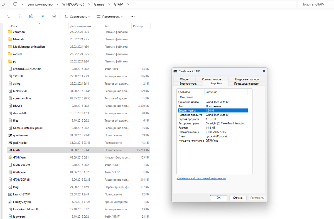
Task: Click the GTAIV application file icon
Action: coord(10,150)
